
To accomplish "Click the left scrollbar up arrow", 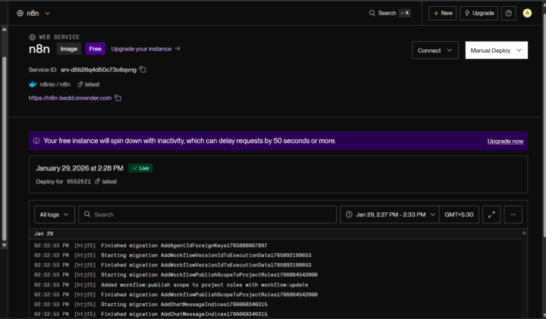I will [x=5, y=30].
